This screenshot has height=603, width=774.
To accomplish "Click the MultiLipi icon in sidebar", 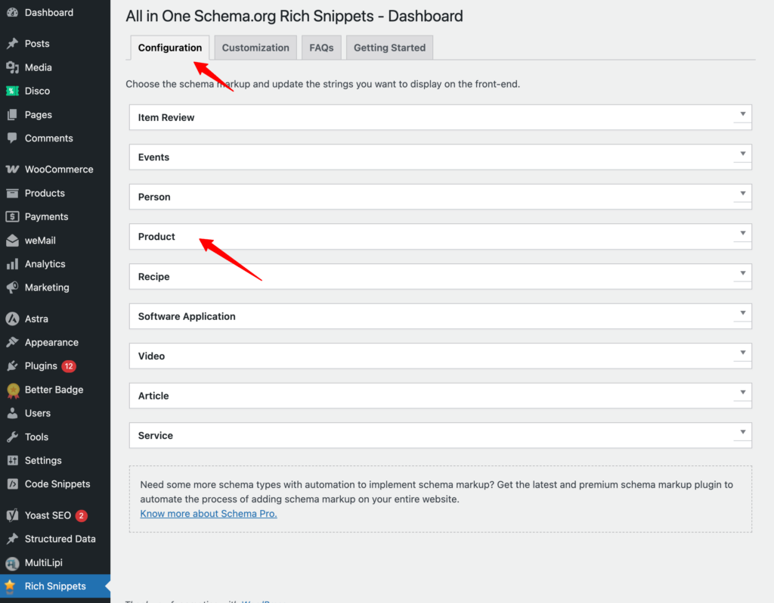I will click(x=12, y=563).
